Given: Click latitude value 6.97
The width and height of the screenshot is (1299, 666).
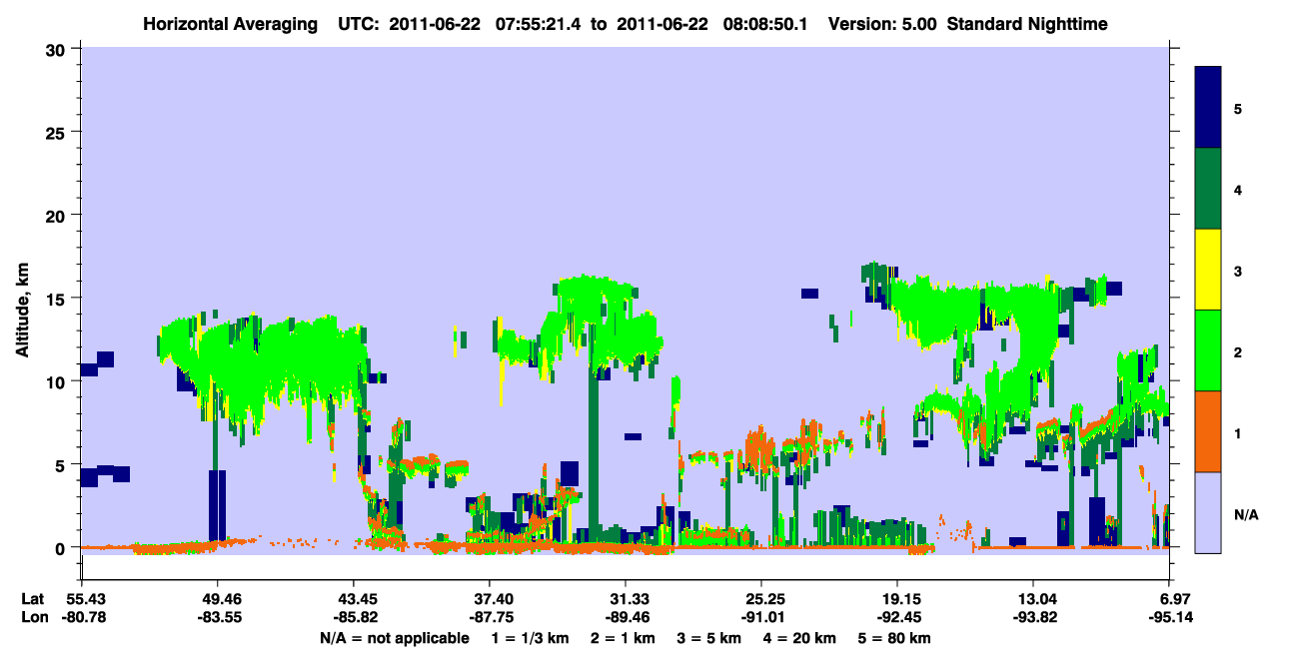Looking at the screenshot, I should point(1174,599).
